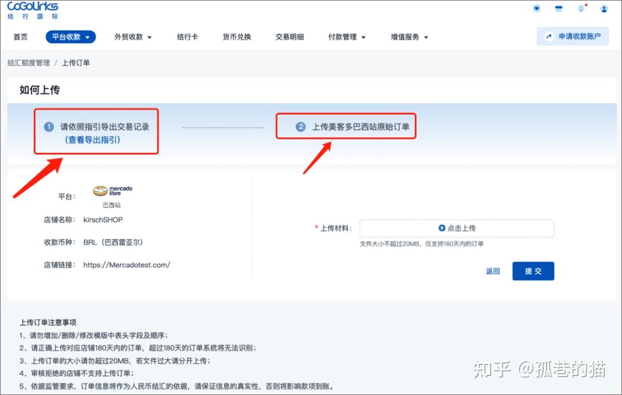Click the 外贸收款 menu chevron
This screenshot has width=622, height=395.
tap(149, 36)
